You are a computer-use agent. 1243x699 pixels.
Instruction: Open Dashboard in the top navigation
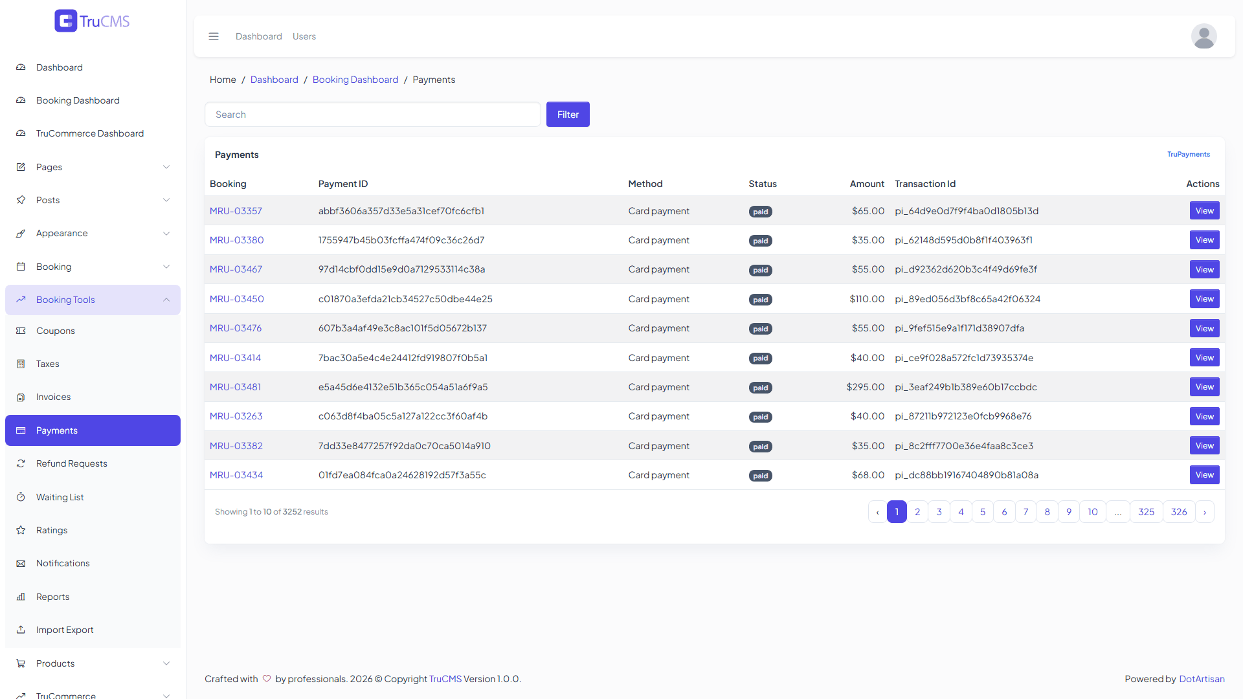tap(259, 36)
